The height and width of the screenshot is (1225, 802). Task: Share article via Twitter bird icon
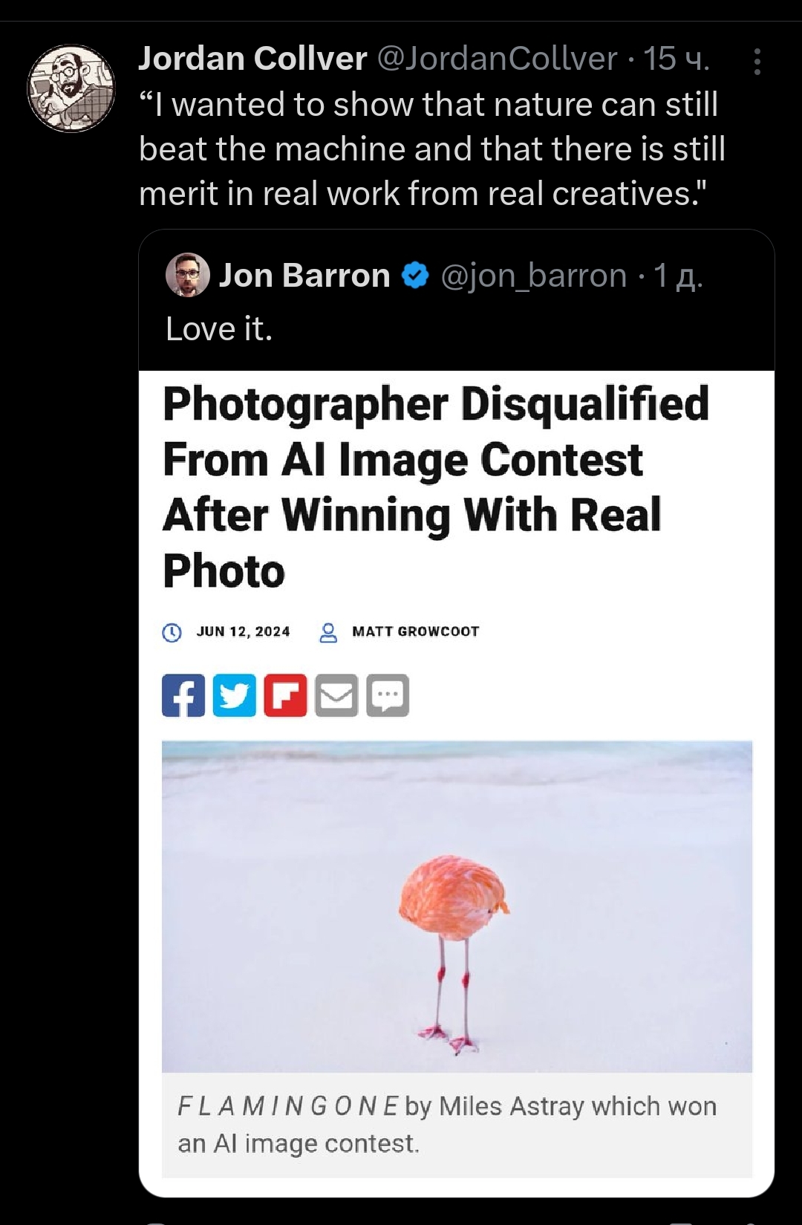pos(235,695)
